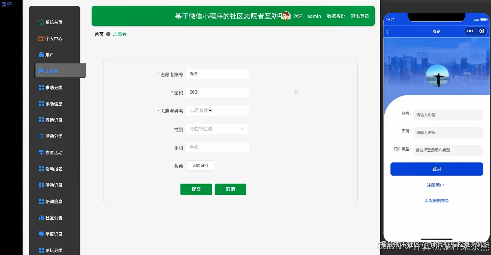The width and height of the screenshot is (491, 255).
Task: Click 首页 in the breadcrumb
Action: (99, 34)
